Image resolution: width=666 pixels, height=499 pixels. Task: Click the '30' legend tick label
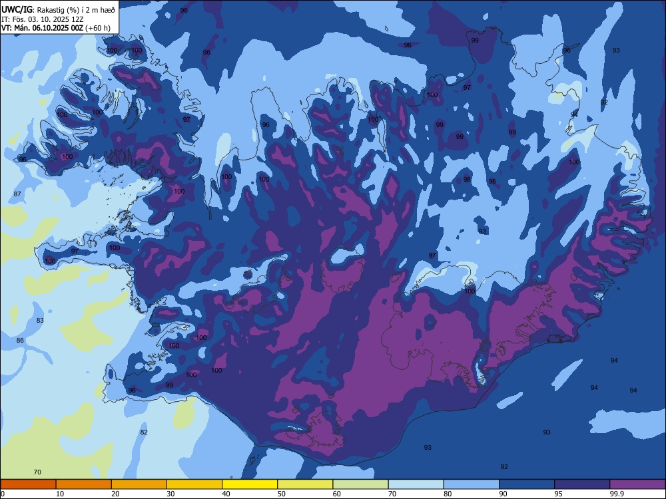[170, 494]
